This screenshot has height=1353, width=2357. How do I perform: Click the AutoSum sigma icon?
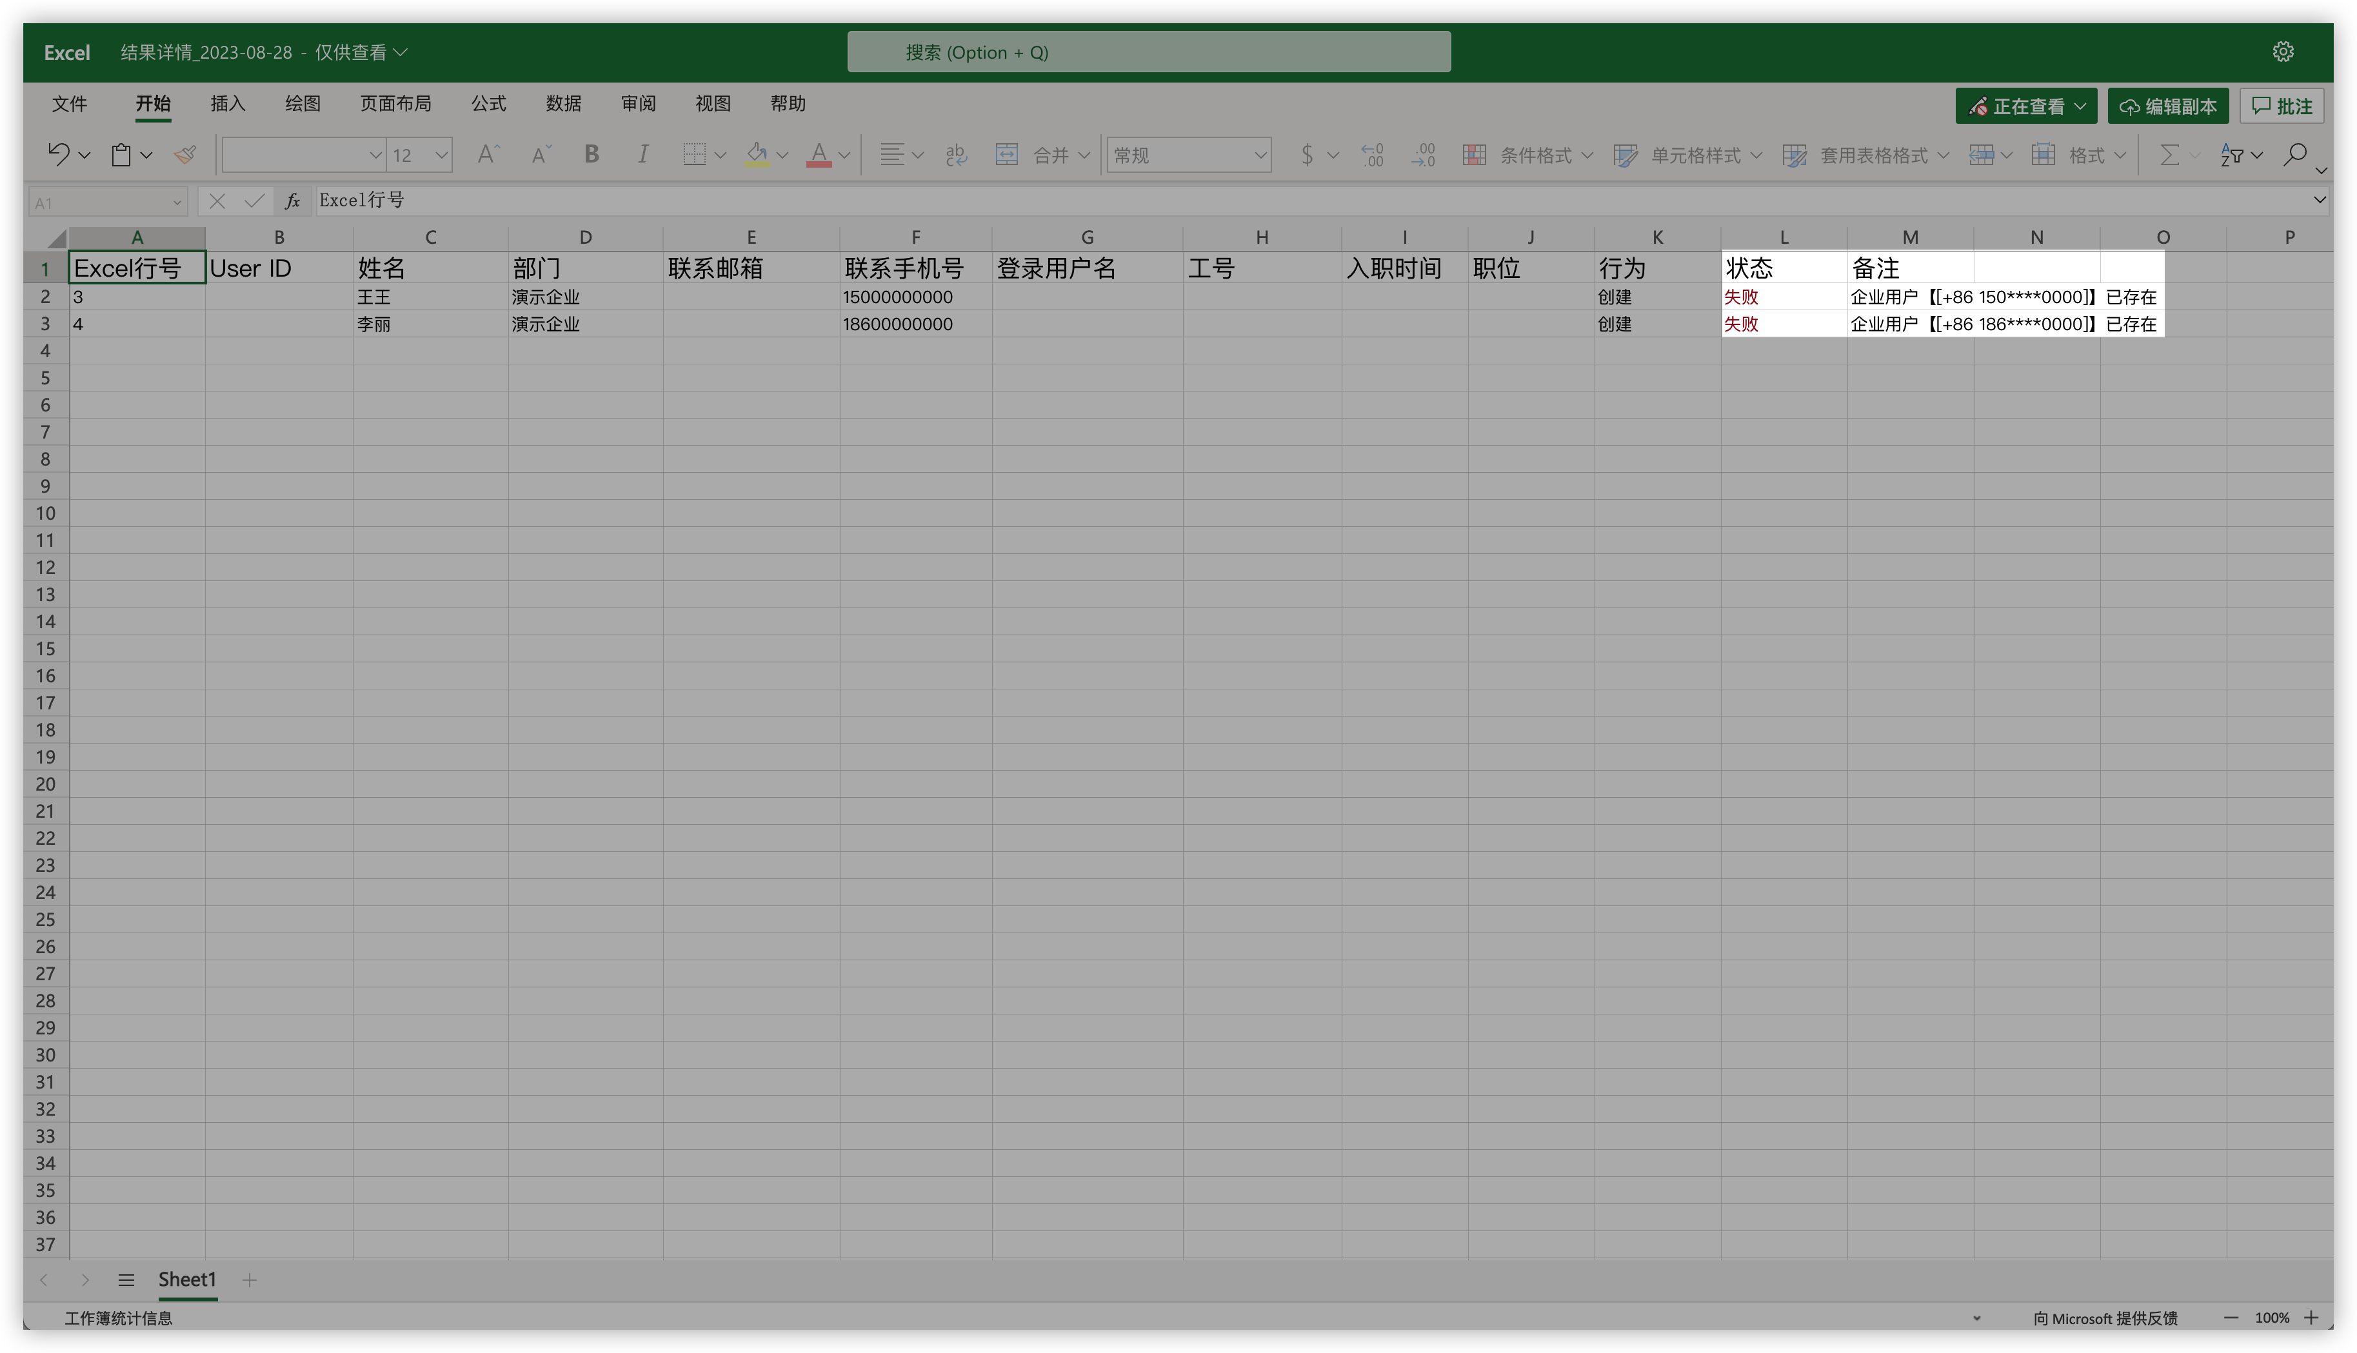[2169, 154]
